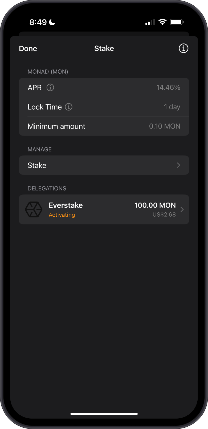Tap the Minimum amount row label
The height and width of the screenshot is (429, 208).
coord(56,126)
